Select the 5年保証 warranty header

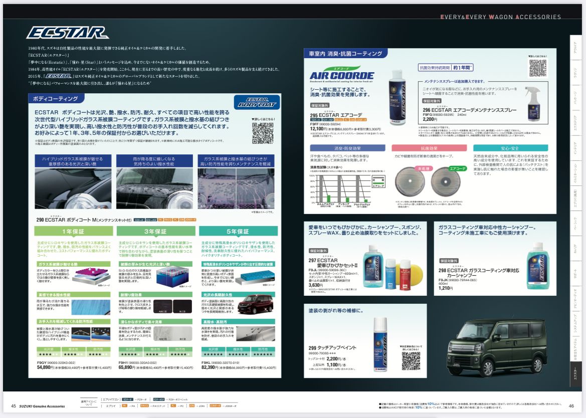click(238, 232)
